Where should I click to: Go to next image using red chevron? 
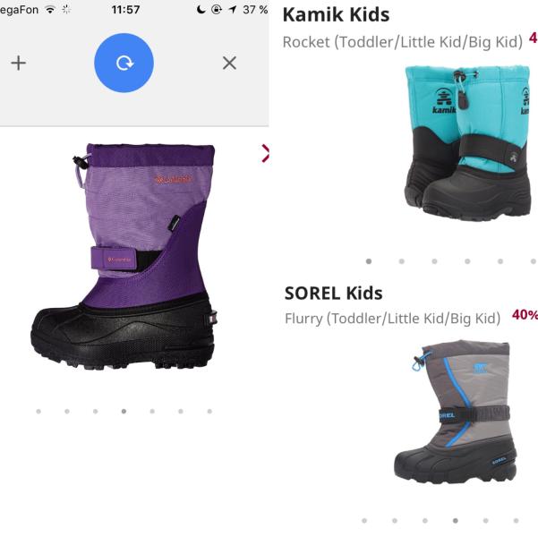[265, 153]
